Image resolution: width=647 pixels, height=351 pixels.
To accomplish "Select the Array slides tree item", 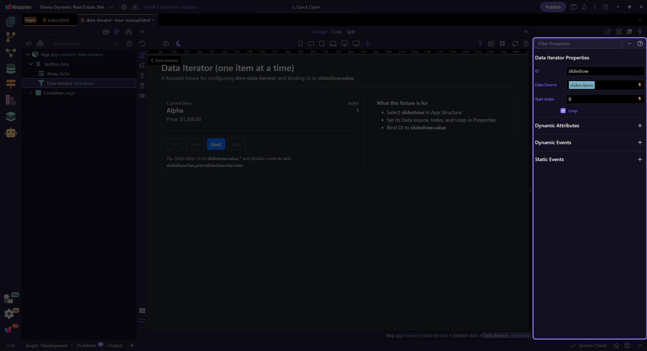I will click(x=58, y=74).
